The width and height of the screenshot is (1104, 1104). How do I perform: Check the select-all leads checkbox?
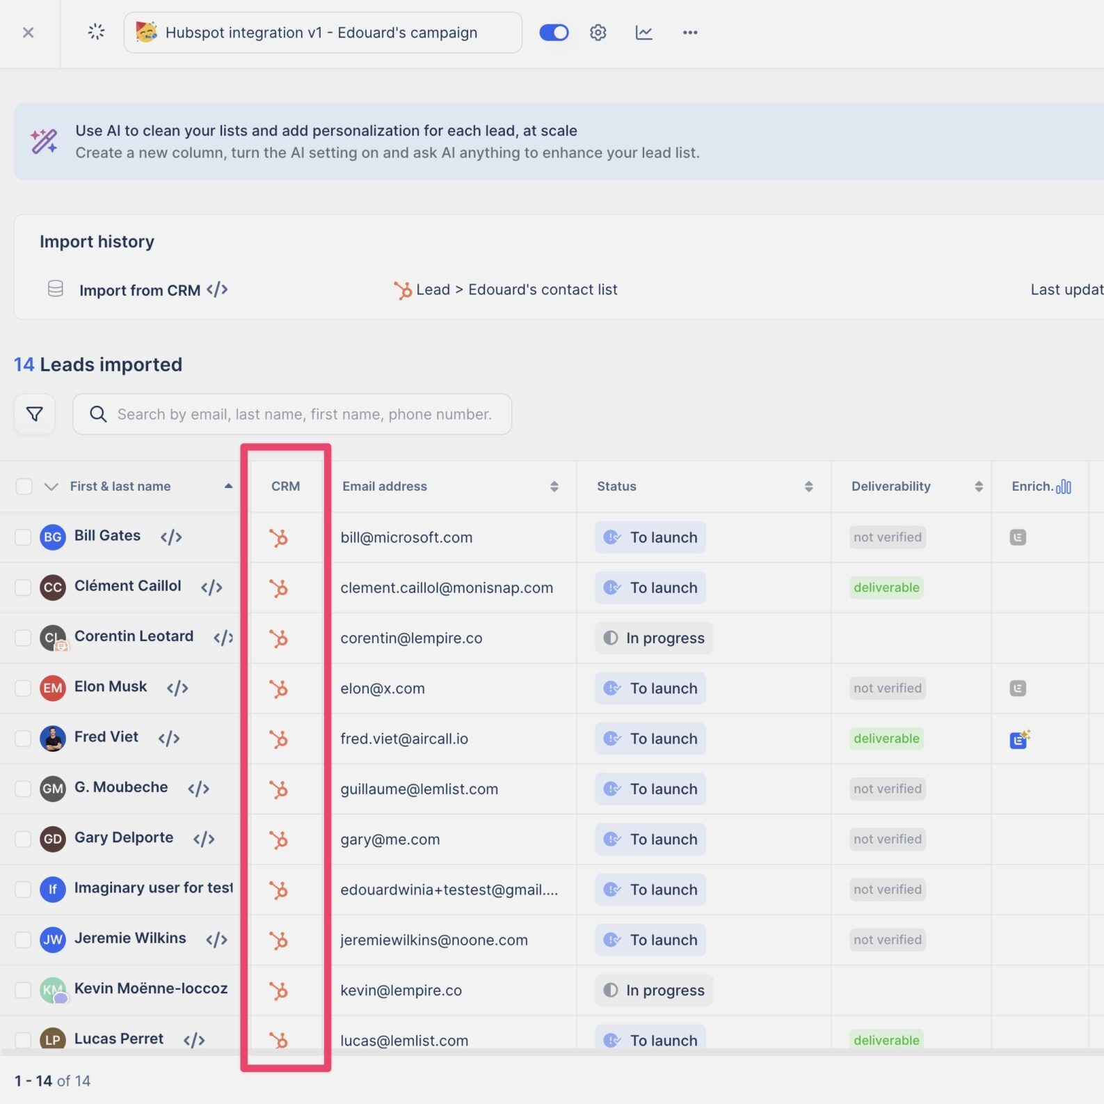24,487
